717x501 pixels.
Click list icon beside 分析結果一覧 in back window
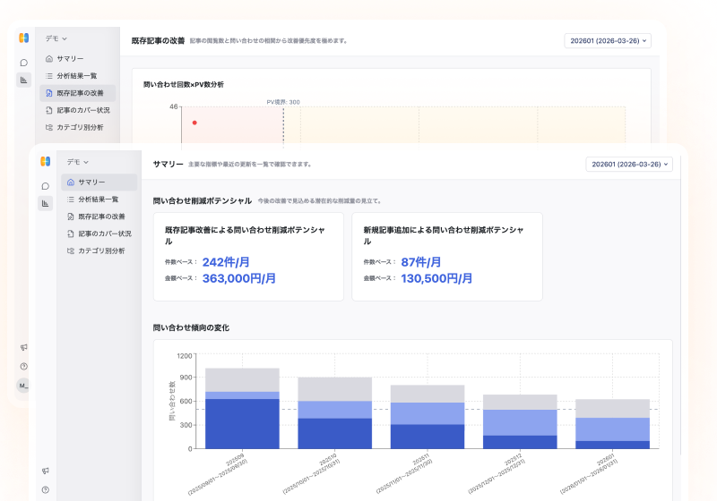[x=49, y=76]
